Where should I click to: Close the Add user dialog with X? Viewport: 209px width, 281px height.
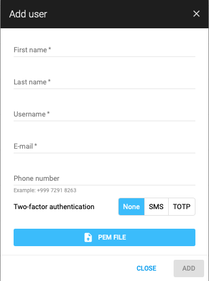tap(196, 14)
